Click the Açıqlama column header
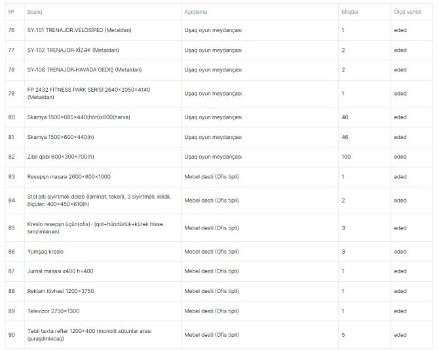Image resolution: width=439 pixels, height=350 pixels. [196, 12]
